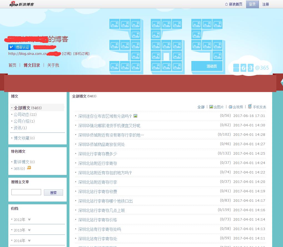The width and height of the screenshot is (283, 247).
Task: Switch to 博文目录 tab
Action: click(x=32, y=65)
